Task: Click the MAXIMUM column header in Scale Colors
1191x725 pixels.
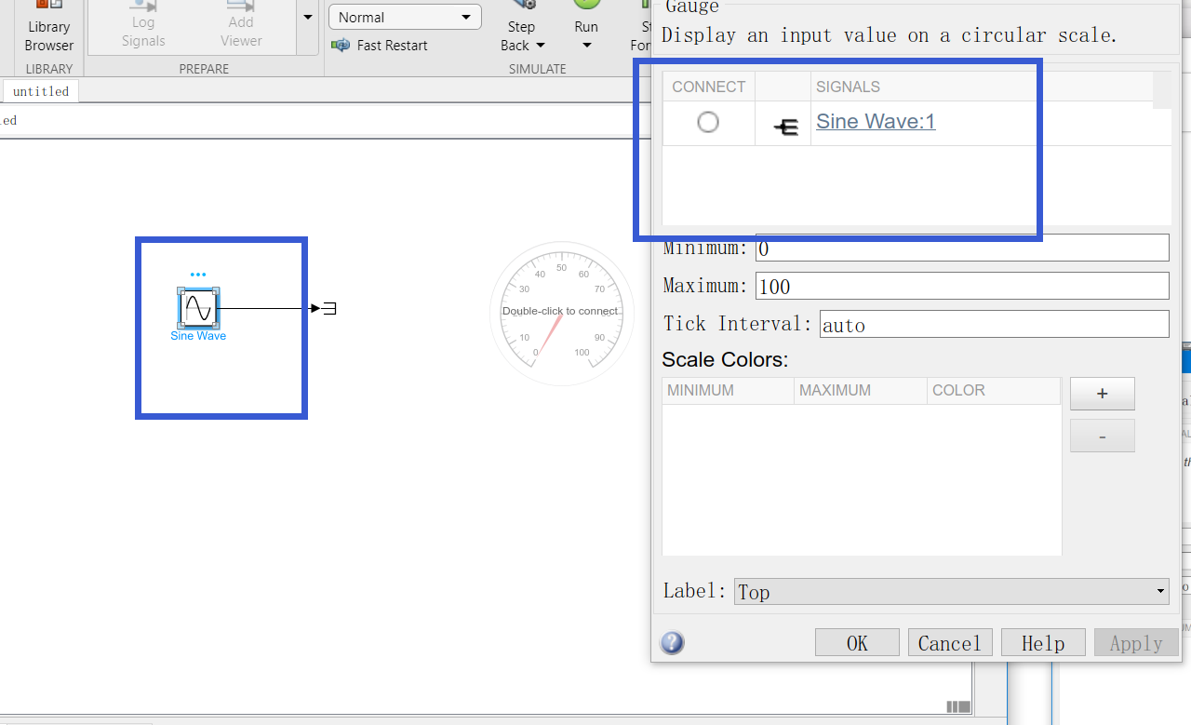Action: click(861, 390)
